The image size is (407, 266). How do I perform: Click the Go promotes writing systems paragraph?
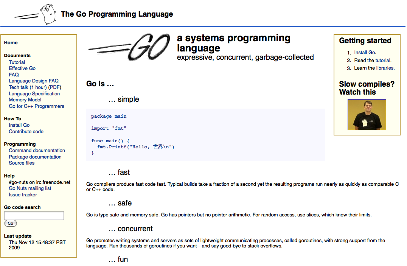236,243
